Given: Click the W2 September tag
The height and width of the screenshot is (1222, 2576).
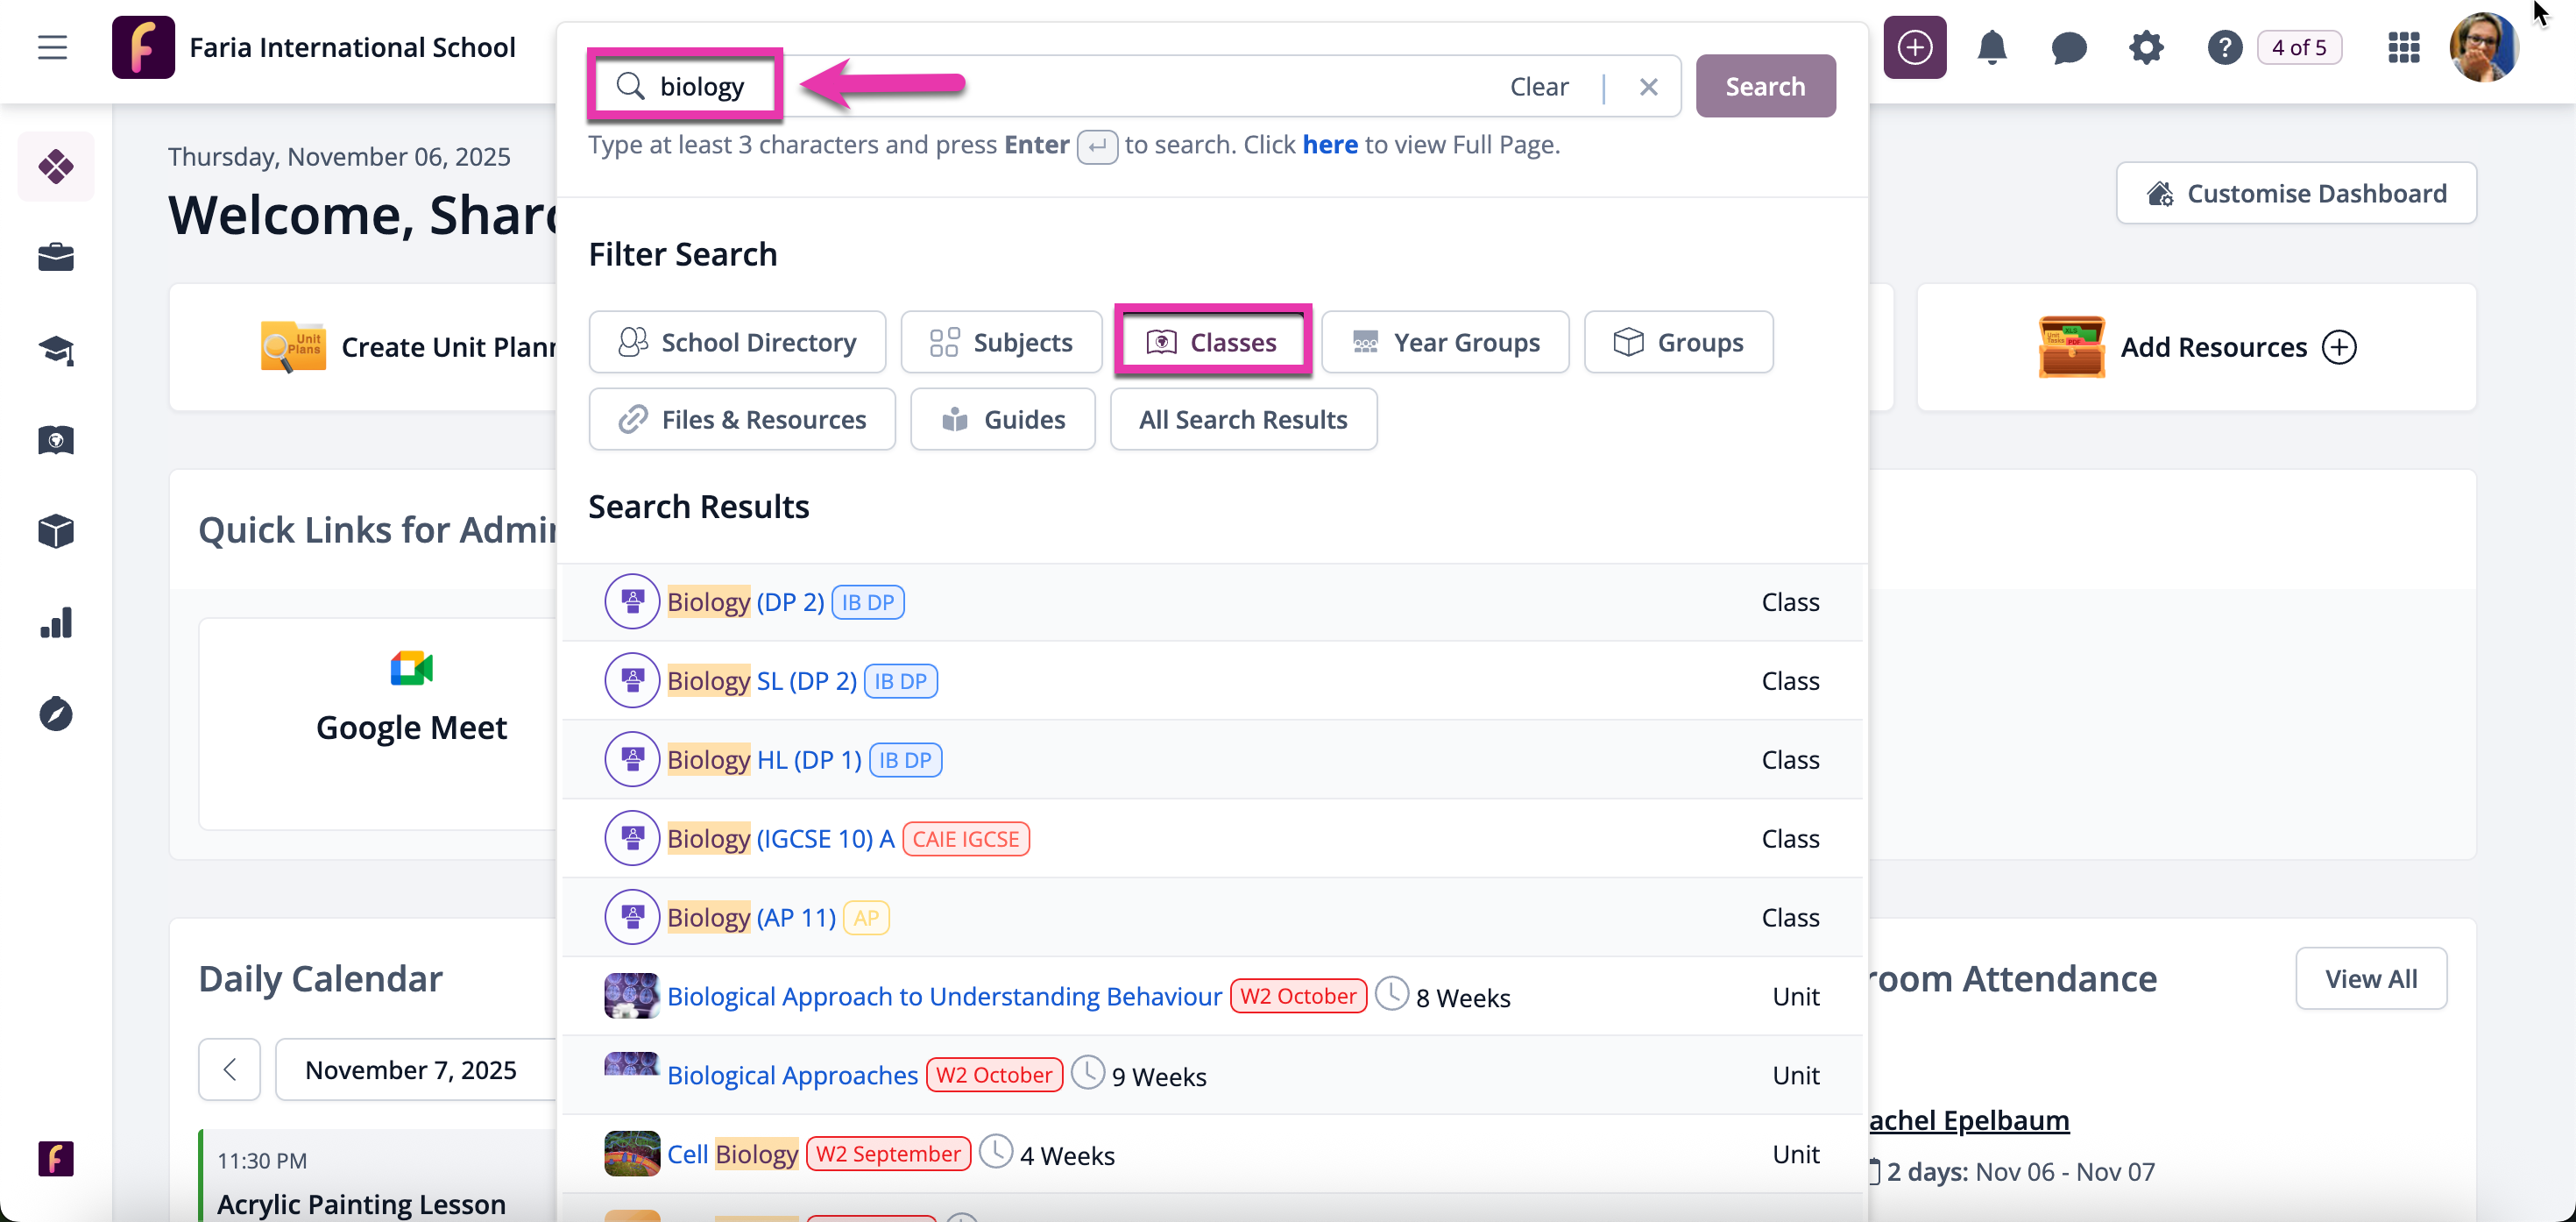Looking at the screenshot, I should click(x=888, y=1155).
